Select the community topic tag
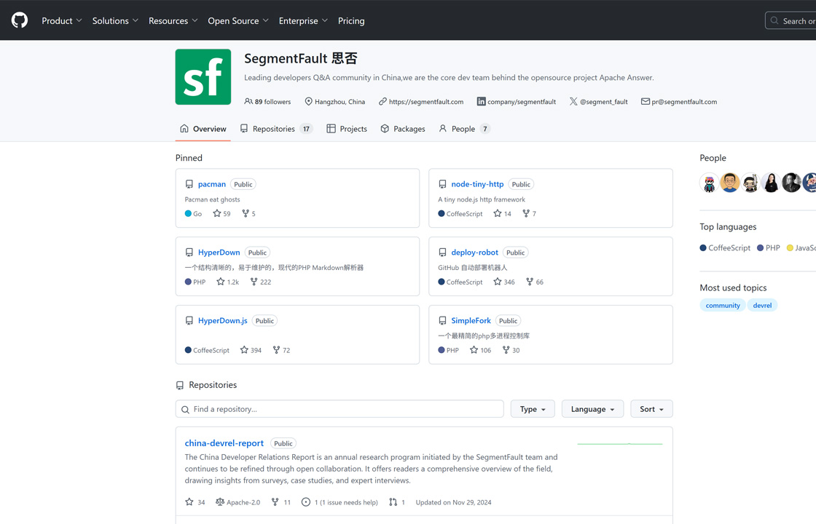Screen dimensions: 816x524 [x=723, y=305]
